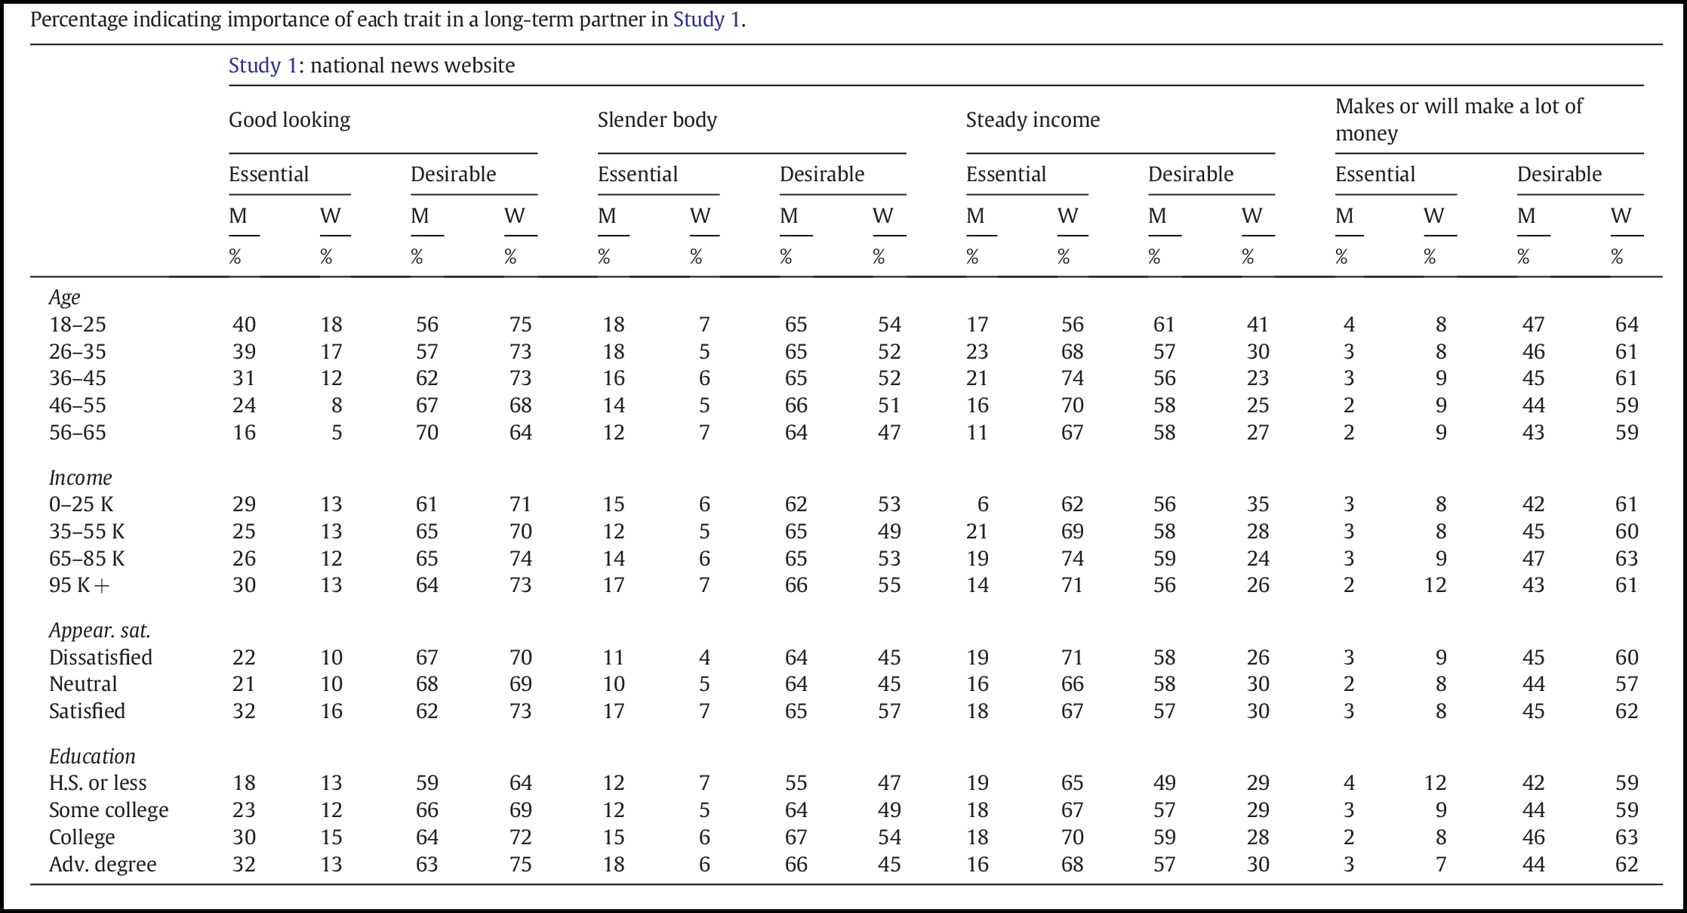
Task: Select the Adv. degree row label
Action: point(103,865)
